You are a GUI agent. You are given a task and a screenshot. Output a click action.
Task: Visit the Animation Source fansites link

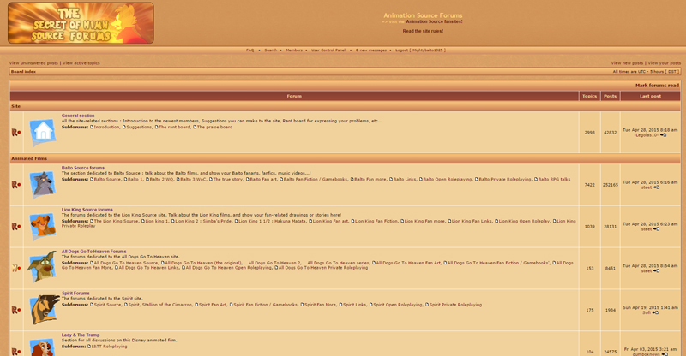tap(434, 21)
